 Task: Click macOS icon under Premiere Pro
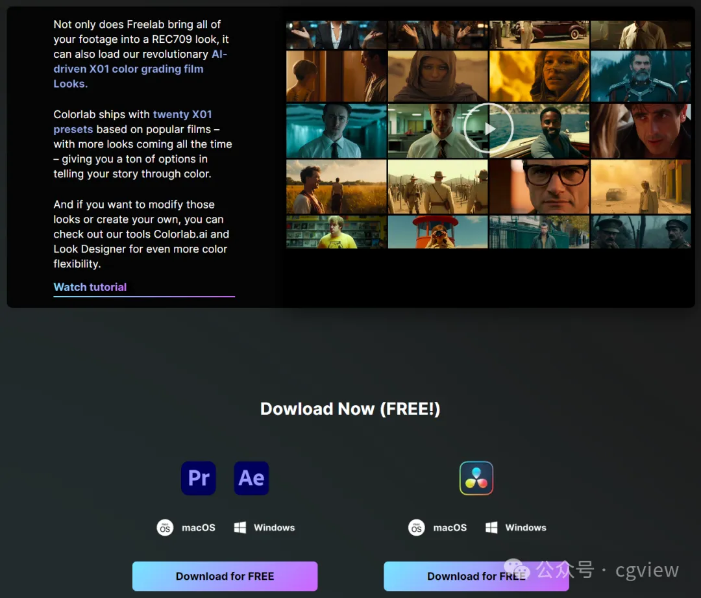pyautogui.click(x=165, y=527)
